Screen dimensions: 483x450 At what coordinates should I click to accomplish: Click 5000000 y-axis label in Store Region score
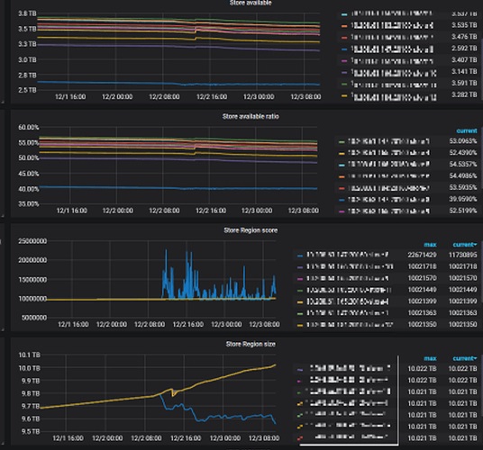click(x=34, y=318)
